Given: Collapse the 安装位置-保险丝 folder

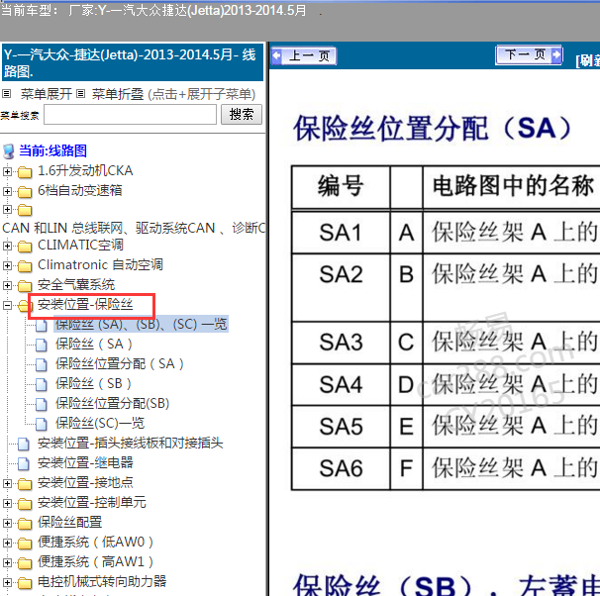Looking at the screenshot, I should [x=7, y=305].
